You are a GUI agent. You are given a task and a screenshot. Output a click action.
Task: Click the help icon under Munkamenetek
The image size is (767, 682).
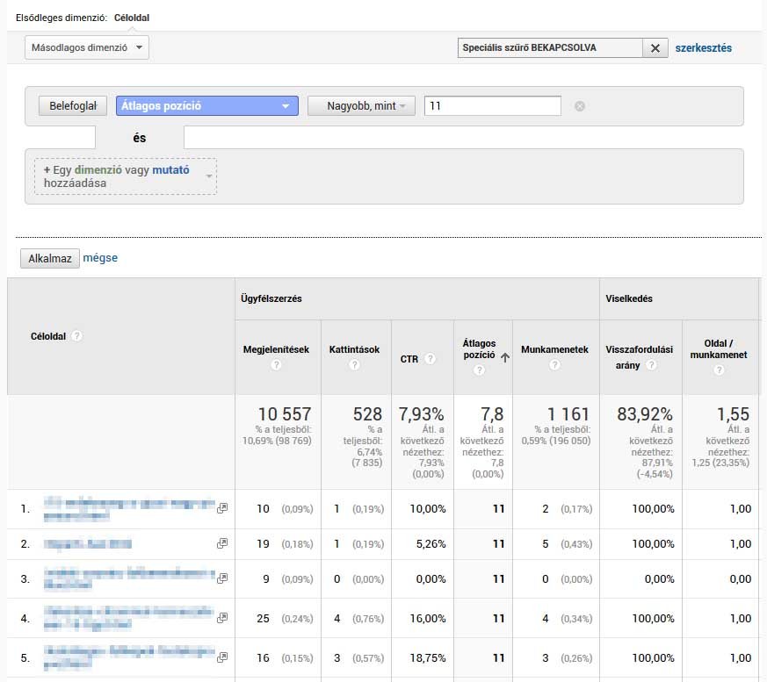[554, 365]
